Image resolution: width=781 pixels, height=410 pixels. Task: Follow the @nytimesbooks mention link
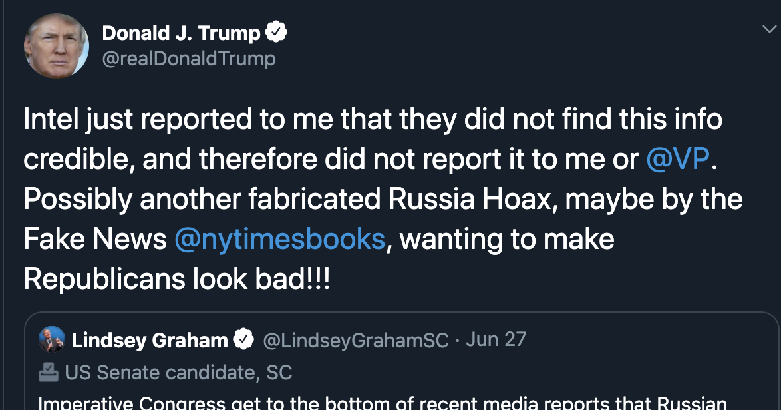click(279, 240)
